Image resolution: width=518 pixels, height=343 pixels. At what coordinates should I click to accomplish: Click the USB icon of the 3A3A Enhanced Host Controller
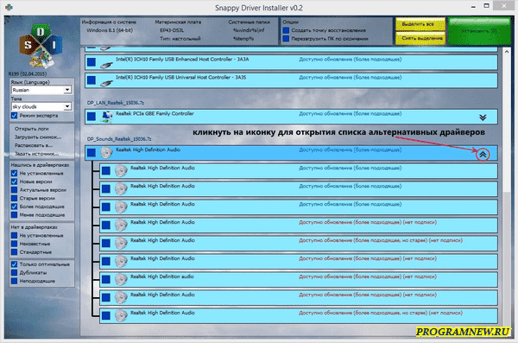coord(106,65)
